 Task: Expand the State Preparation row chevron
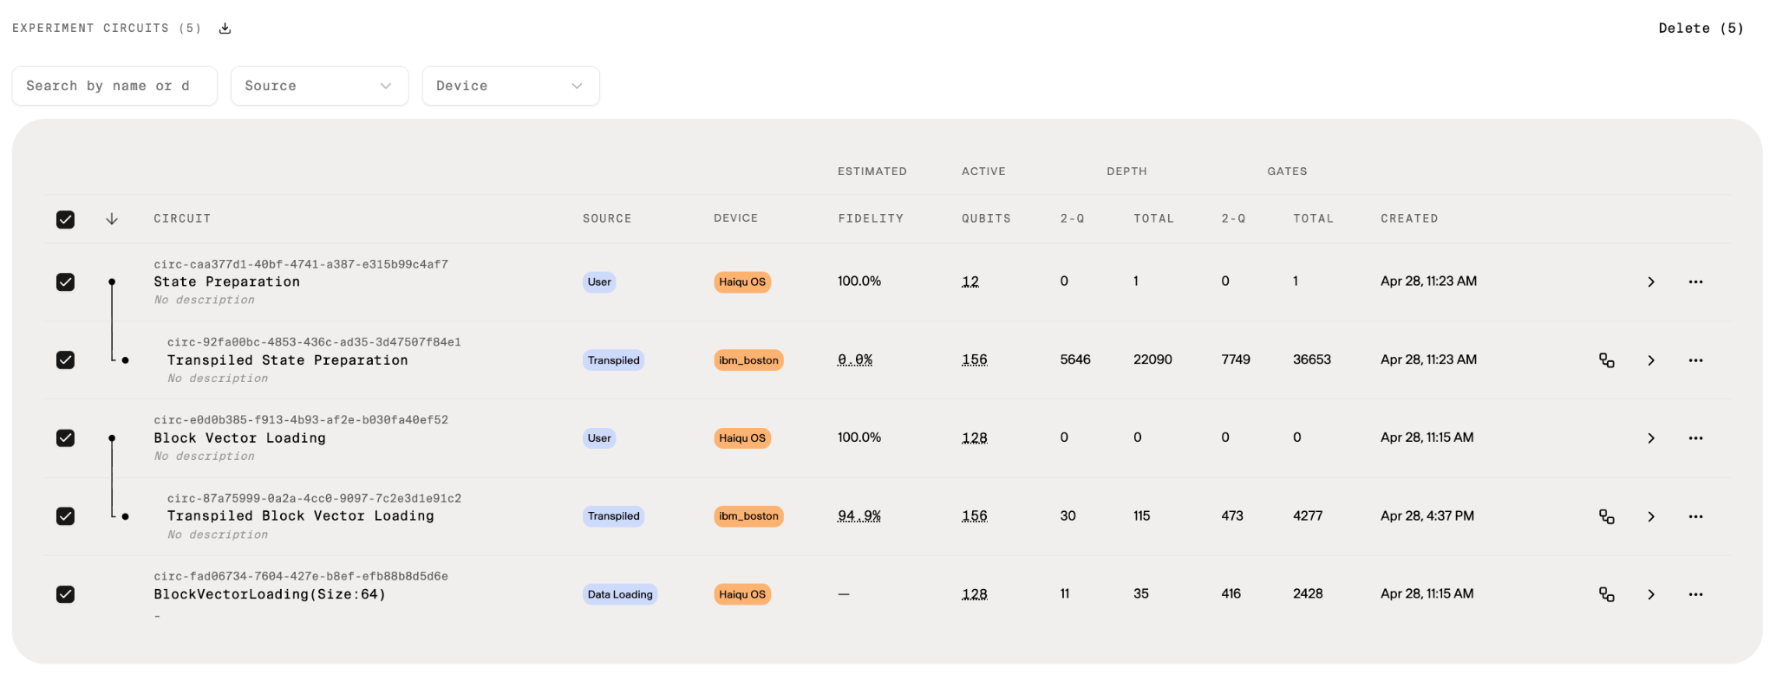pos(1651,282)
